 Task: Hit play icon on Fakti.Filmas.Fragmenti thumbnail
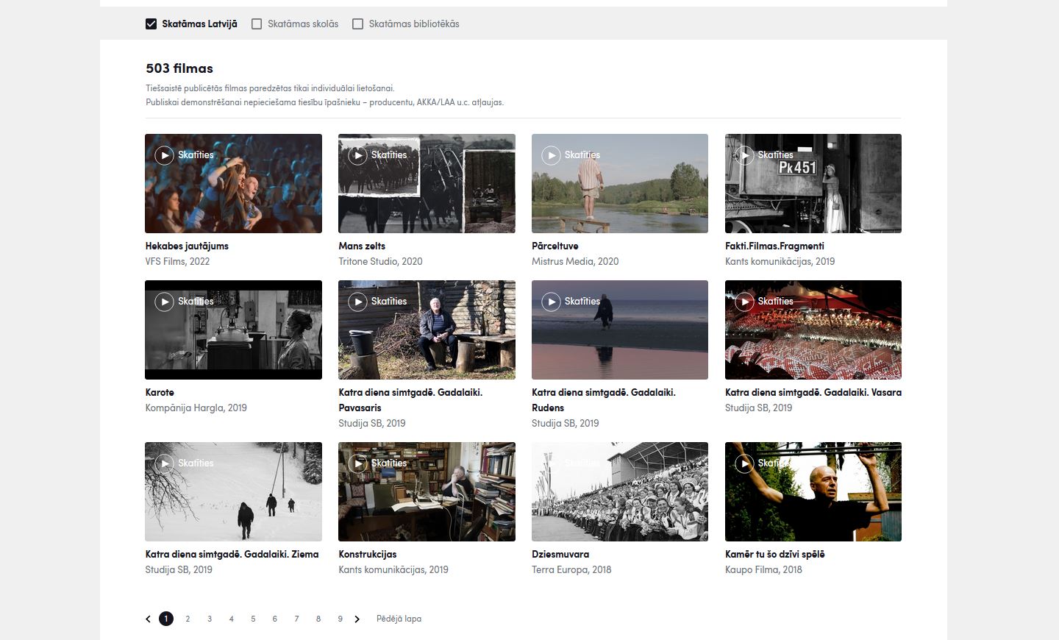point(744,155)
